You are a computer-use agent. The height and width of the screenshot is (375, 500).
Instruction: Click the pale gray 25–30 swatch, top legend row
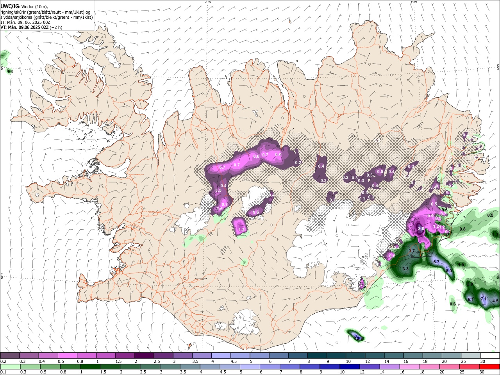click(471, 356)
